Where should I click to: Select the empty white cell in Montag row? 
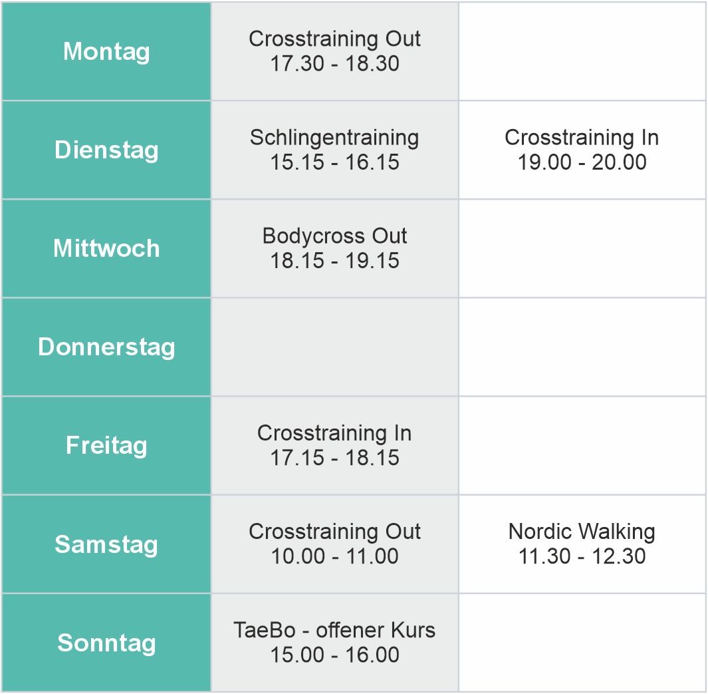tap(582, 51)
